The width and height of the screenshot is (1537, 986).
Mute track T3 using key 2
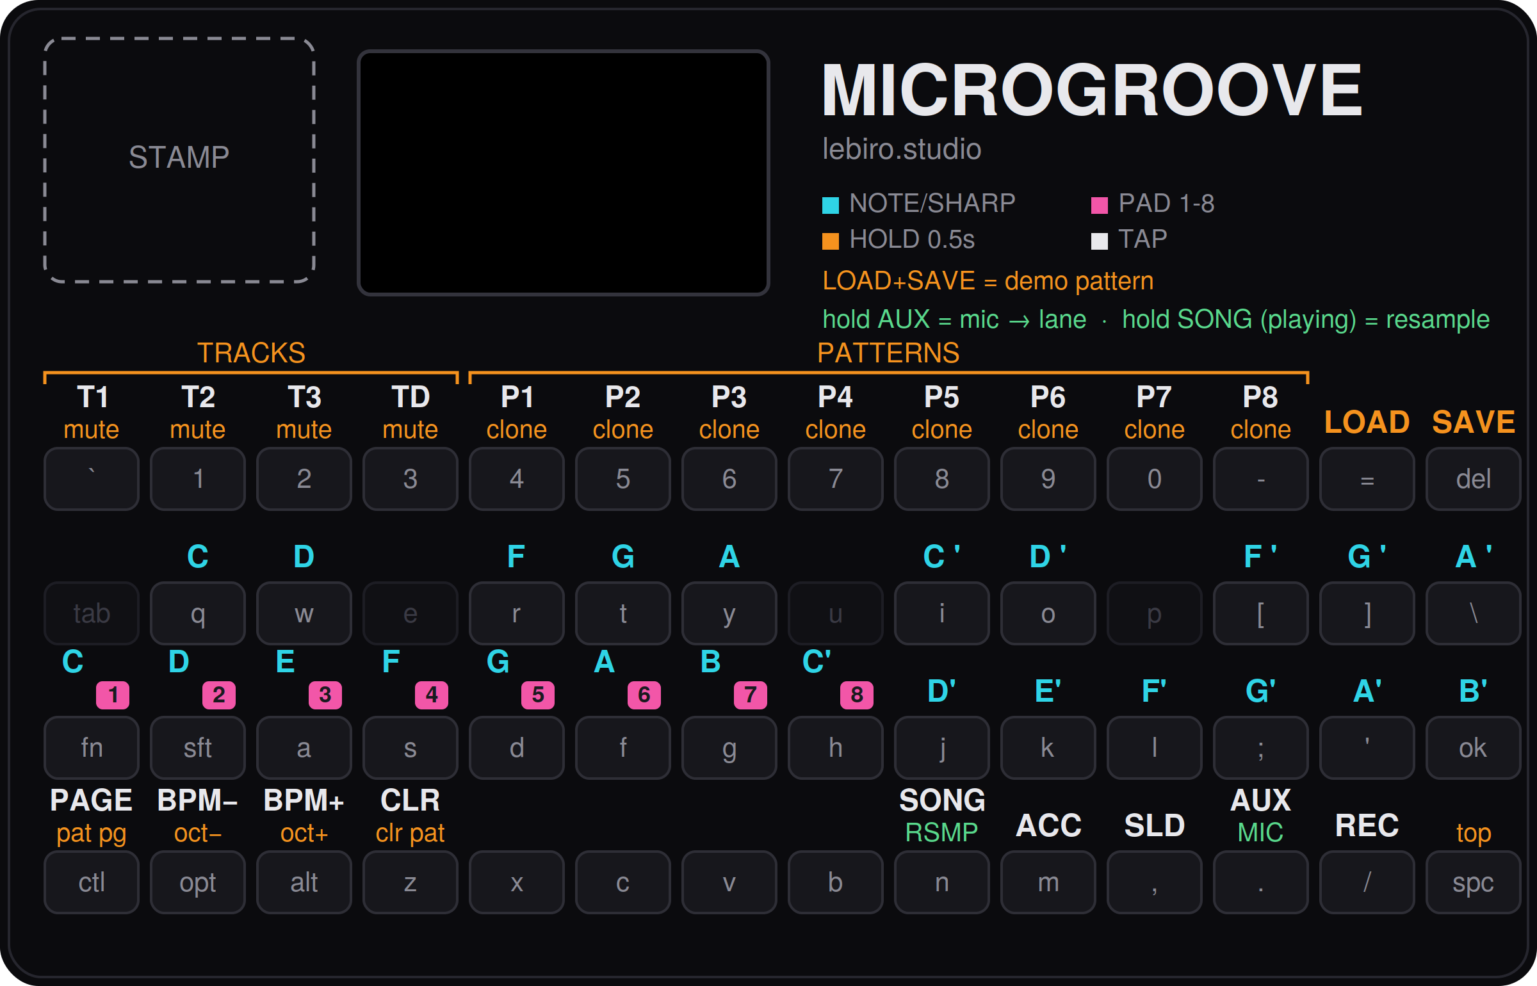304,479
